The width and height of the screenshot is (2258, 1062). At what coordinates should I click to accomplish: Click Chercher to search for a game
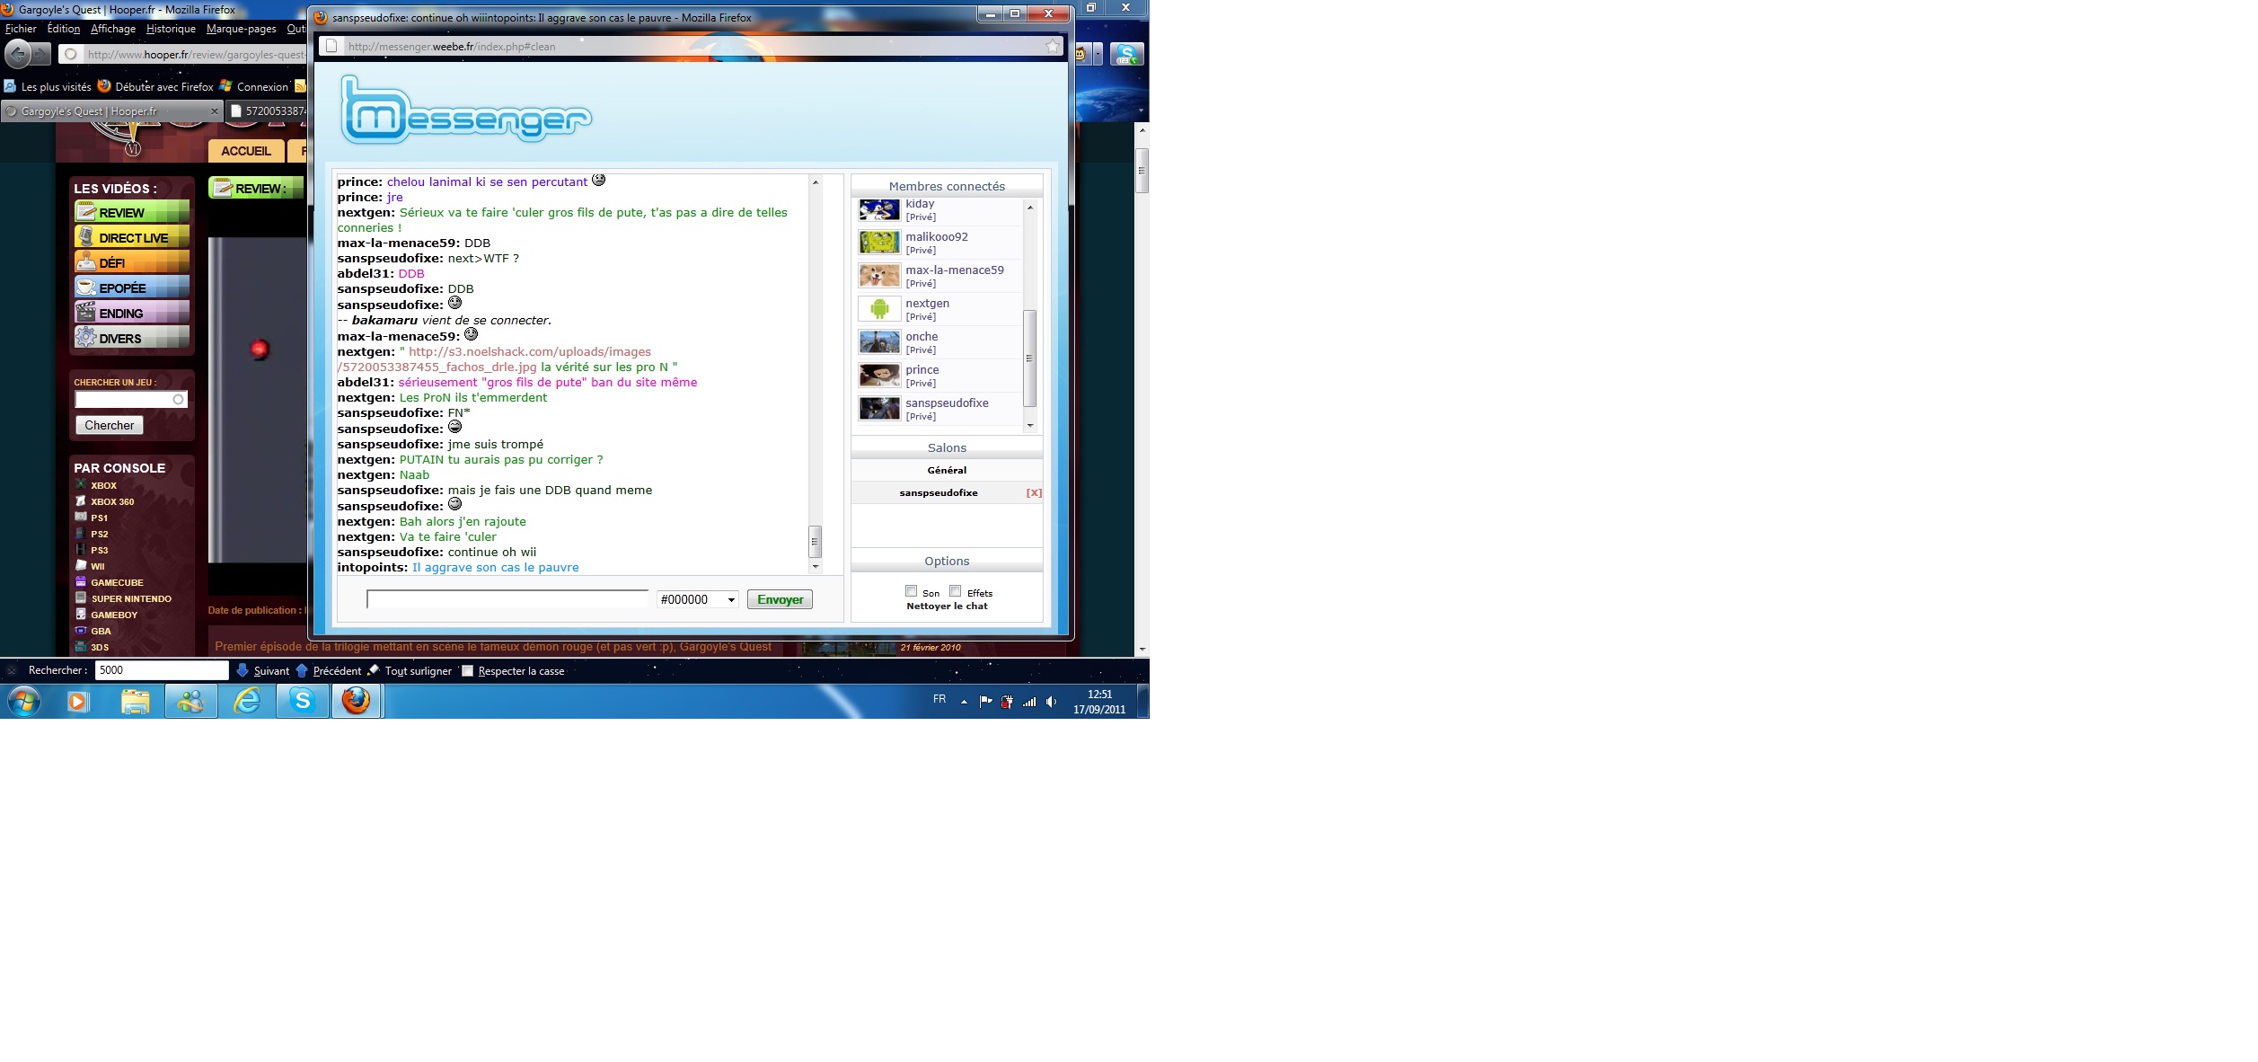[110, 425]
